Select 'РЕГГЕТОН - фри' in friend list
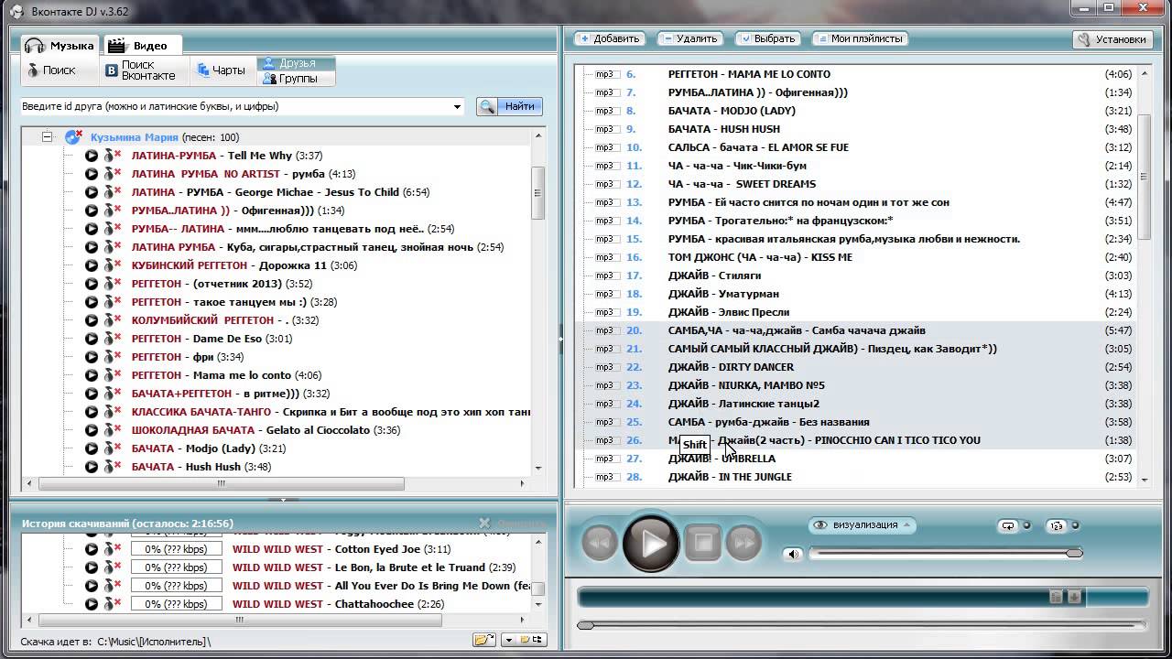This screenshot has width=1172, height=659. (x=187, y=357)
